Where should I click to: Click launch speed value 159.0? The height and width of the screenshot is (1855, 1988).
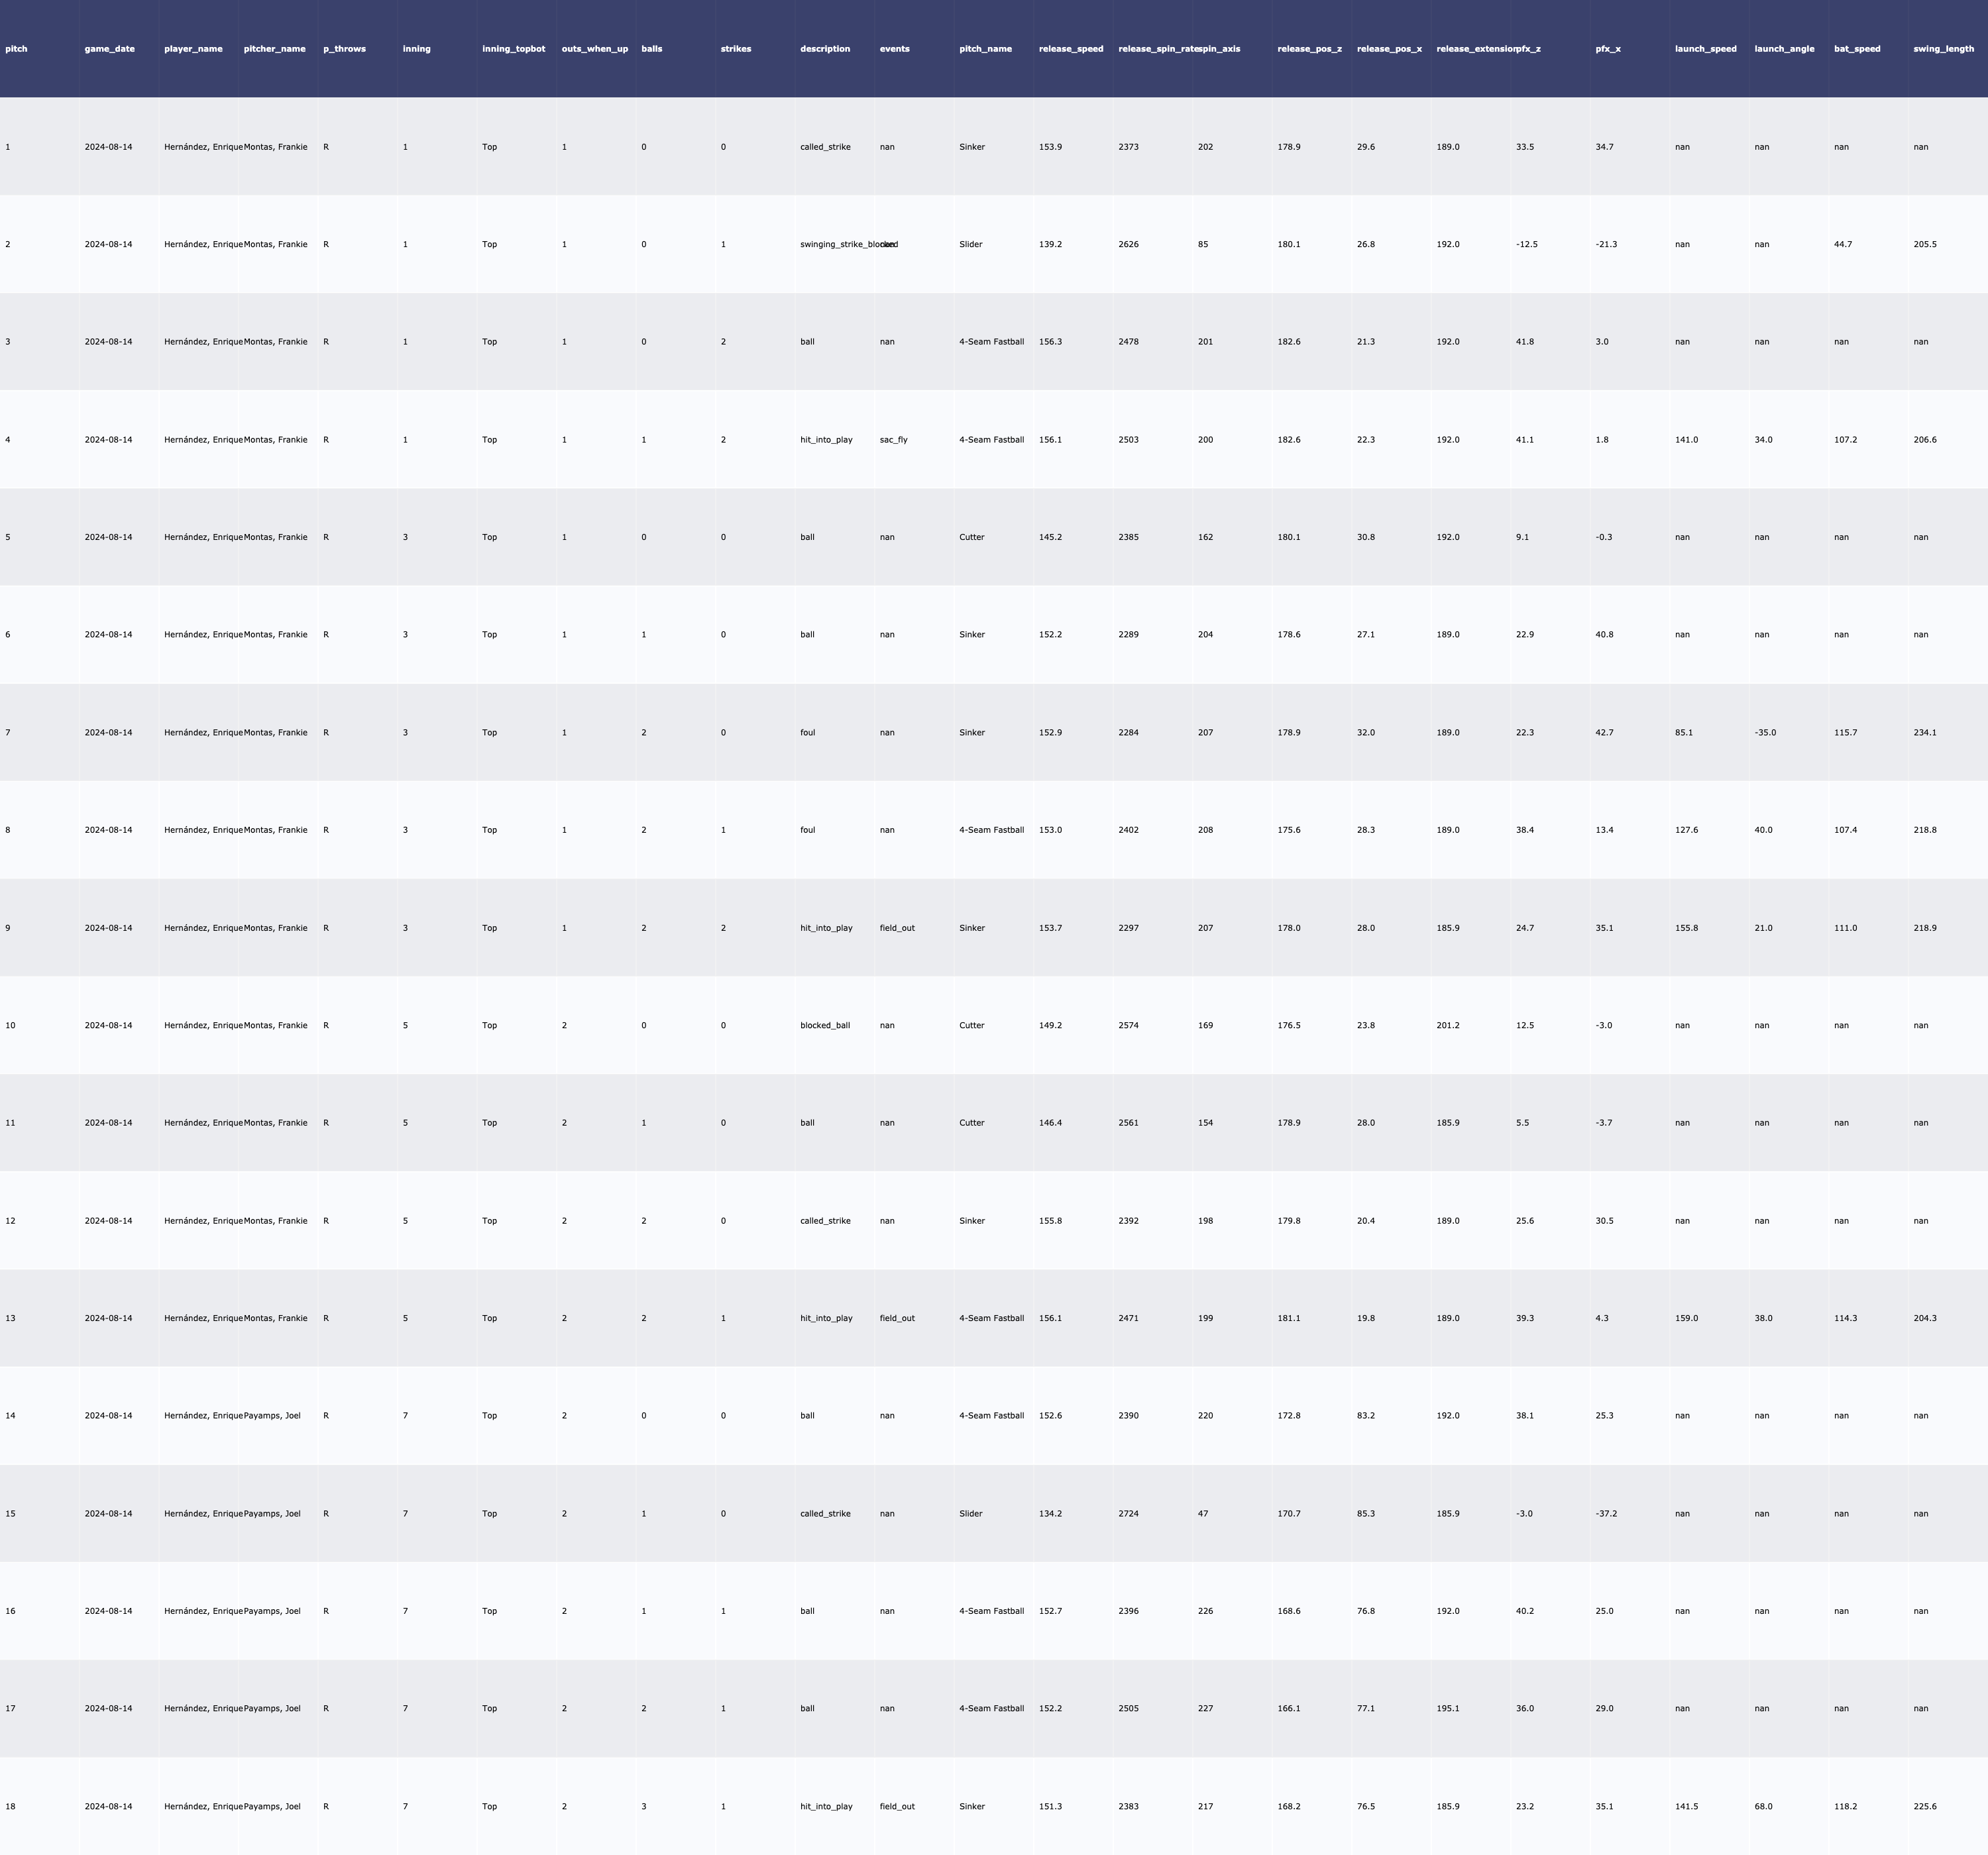tap(1686, 1319)
